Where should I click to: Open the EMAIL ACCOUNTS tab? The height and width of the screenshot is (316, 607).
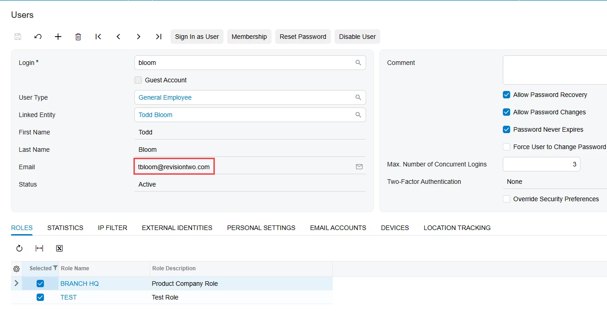338,228
